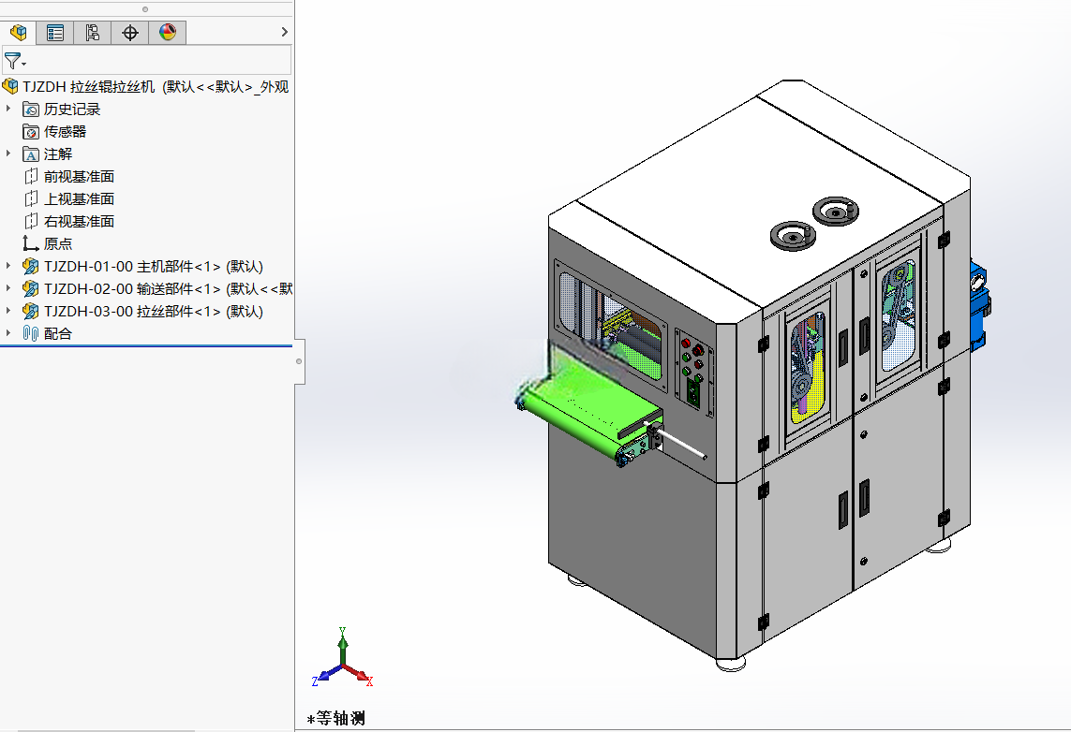Select the top-level TJZDH 拉丝辊拉丝机 assembly

pyautogui.click(x=155, y=87)
